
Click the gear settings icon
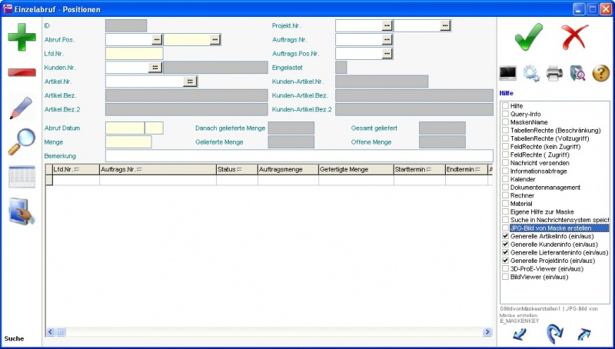coord(531,74)
